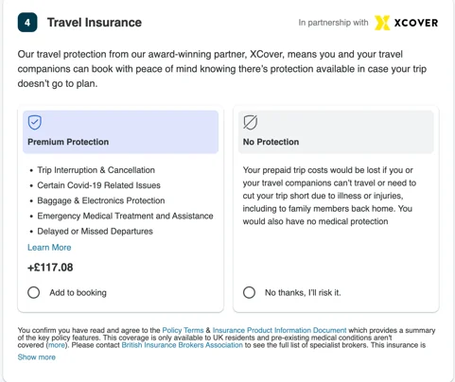The width and height of the screenshot is (455, 382).
Task: Click the Travel Insurance section heading
Action: point(95,23)
